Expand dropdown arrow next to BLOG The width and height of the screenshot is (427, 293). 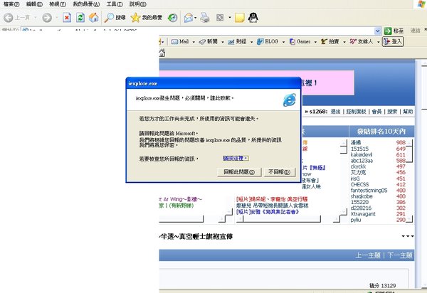283,42
